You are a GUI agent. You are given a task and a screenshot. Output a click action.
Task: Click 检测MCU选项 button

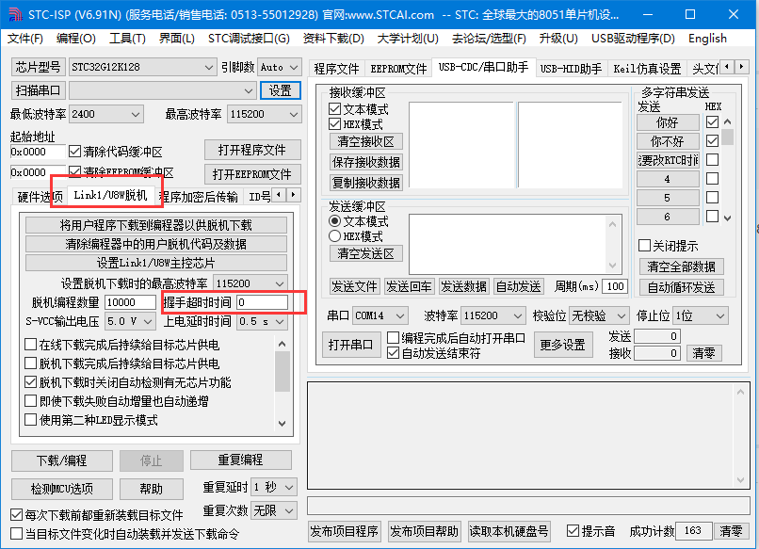tap(62, 489)
